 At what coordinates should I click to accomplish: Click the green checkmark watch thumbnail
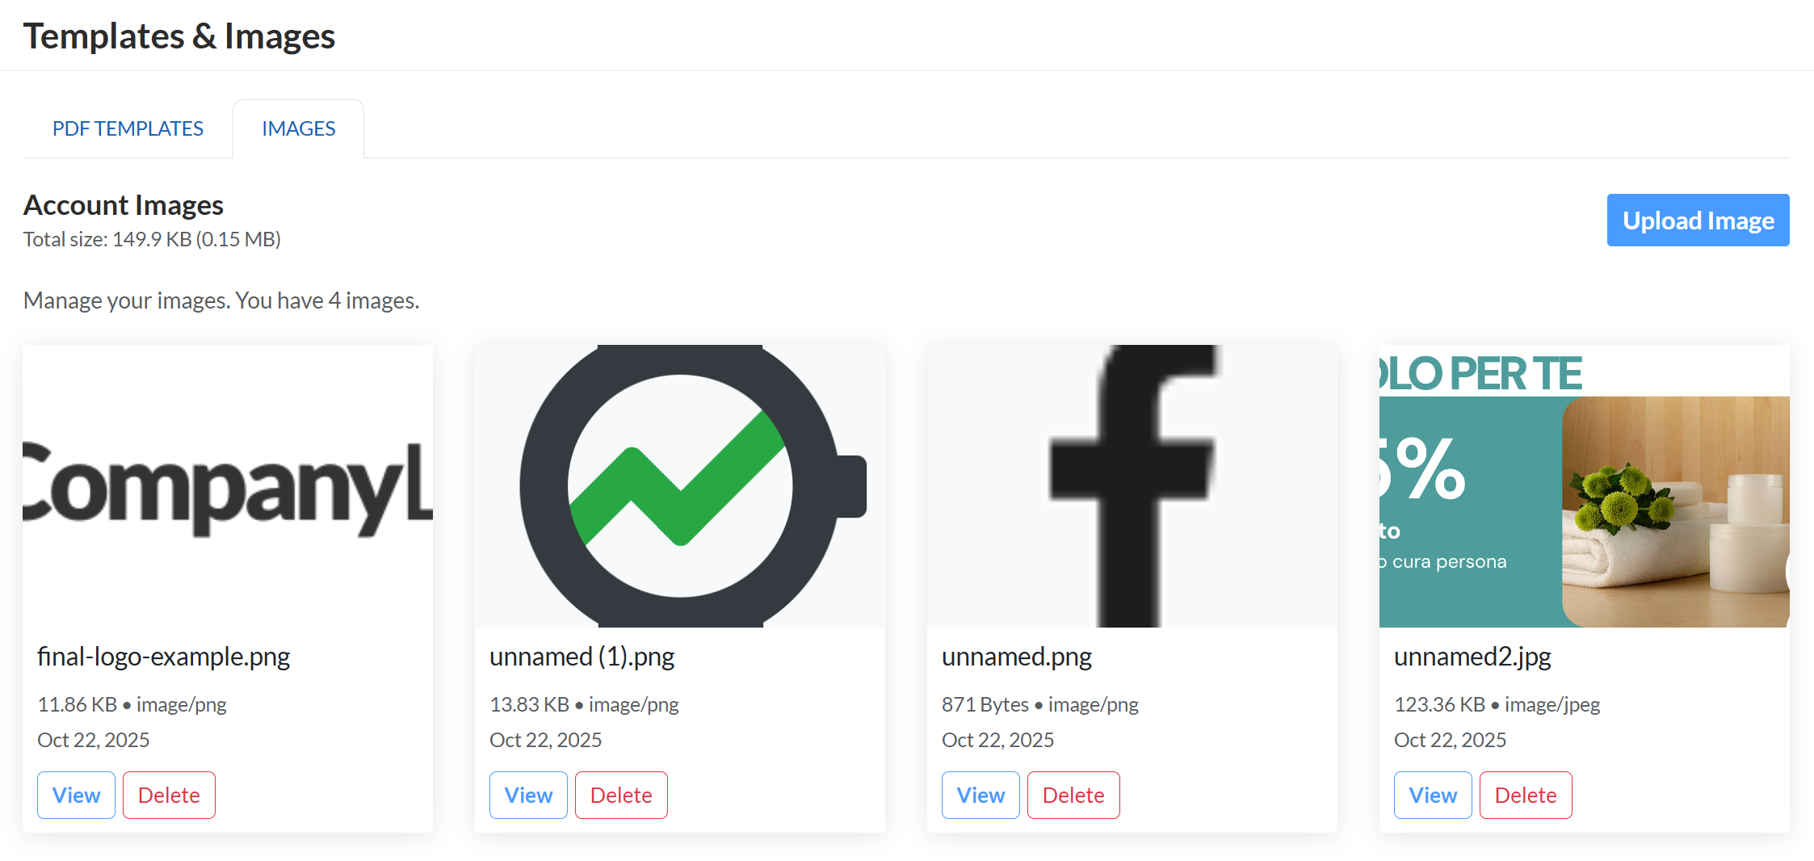tap(679, 485)
